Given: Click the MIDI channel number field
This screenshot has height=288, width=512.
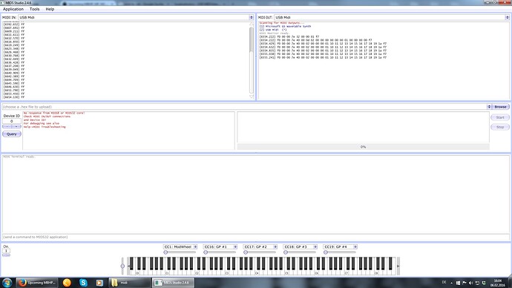Looking at the screenshot, I should pyautogui.click(x=6, y=251).
